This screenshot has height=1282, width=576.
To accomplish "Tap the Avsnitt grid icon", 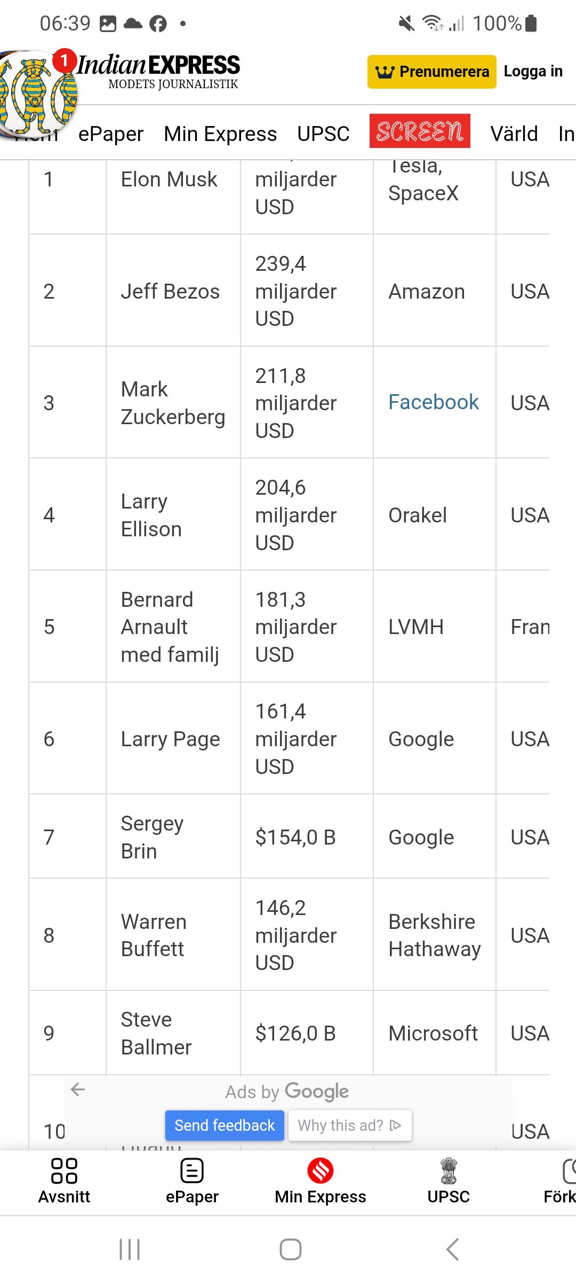I will click(x=64, y=1171).
